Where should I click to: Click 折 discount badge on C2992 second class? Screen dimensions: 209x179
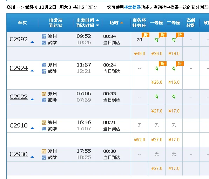180,35
